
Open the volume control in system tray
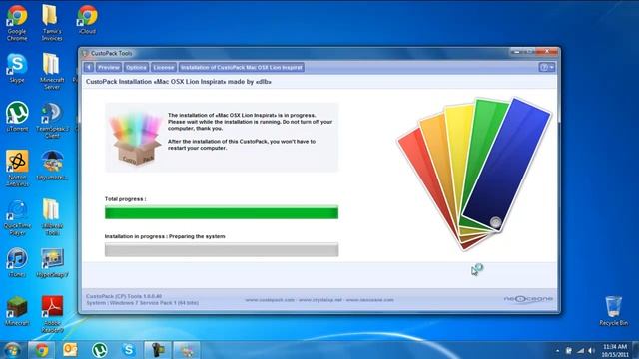(591, 350)
